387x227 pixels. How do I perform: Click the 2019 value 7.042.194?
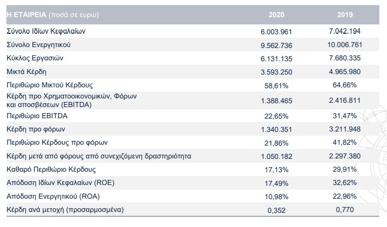point(345,31)
